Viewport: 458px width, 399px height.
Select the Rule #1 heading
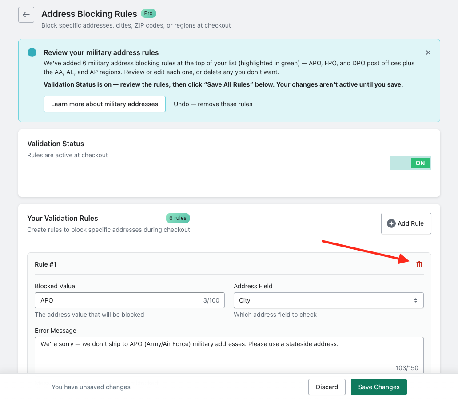tap(46, 264)
